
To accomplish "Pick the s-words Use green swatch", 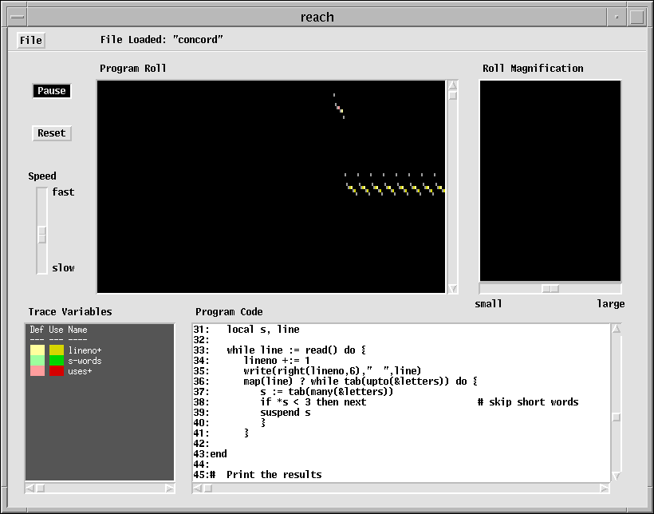I will pyautogui.click(x=57, y=361).
